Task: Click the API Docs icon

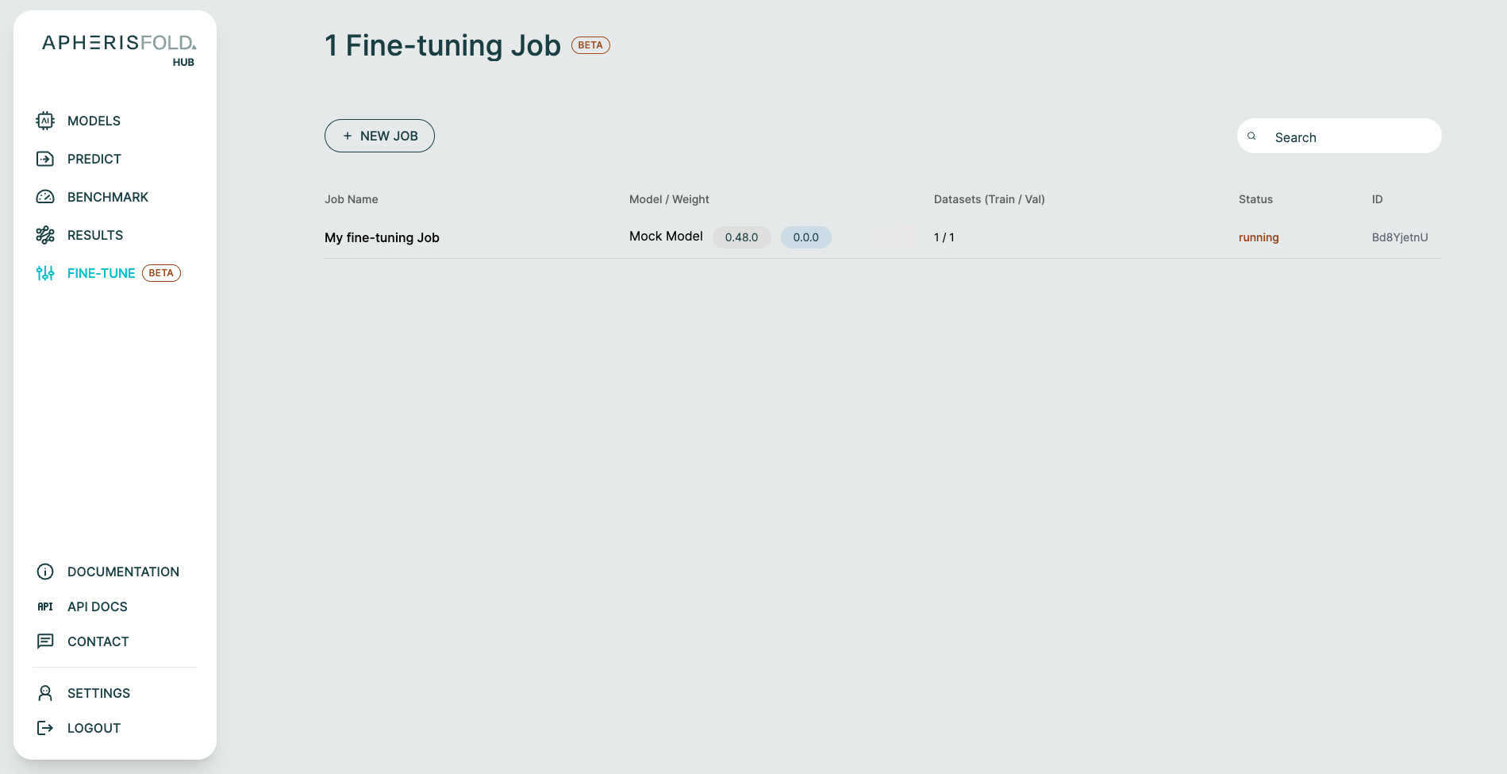Action: click(45, 606)
